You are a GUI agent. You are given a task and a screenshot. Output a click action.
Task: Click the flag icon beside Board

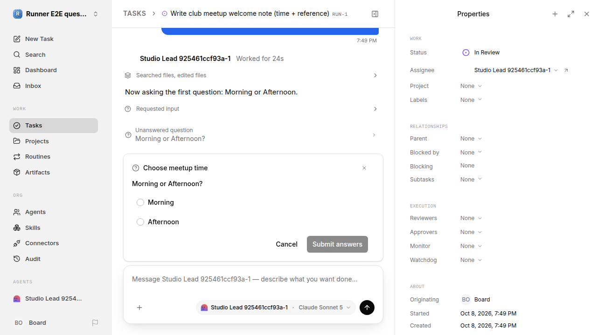(95, 323)
